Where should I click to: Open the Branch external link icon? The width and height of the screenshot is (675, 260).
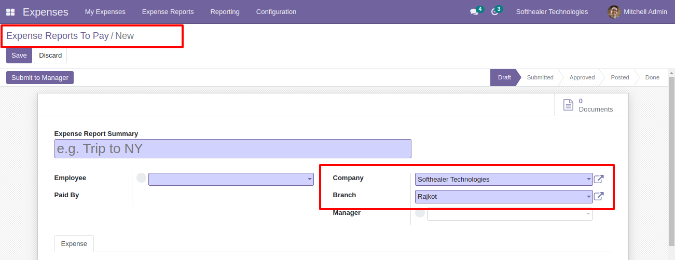point(599,196)
